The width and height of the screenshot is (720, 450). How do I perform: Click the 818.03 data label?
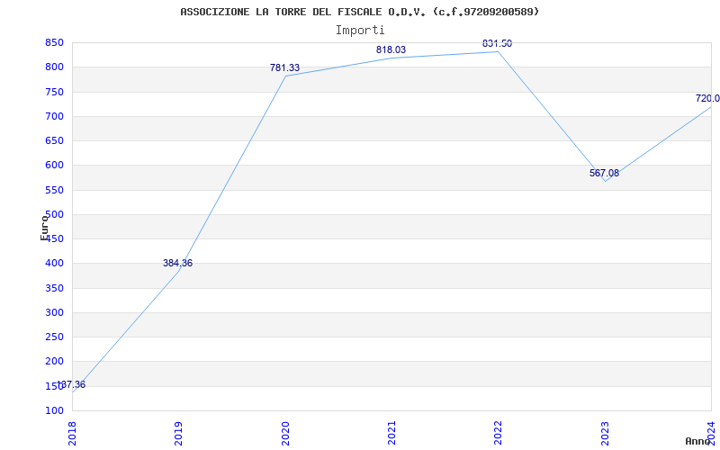391,49
